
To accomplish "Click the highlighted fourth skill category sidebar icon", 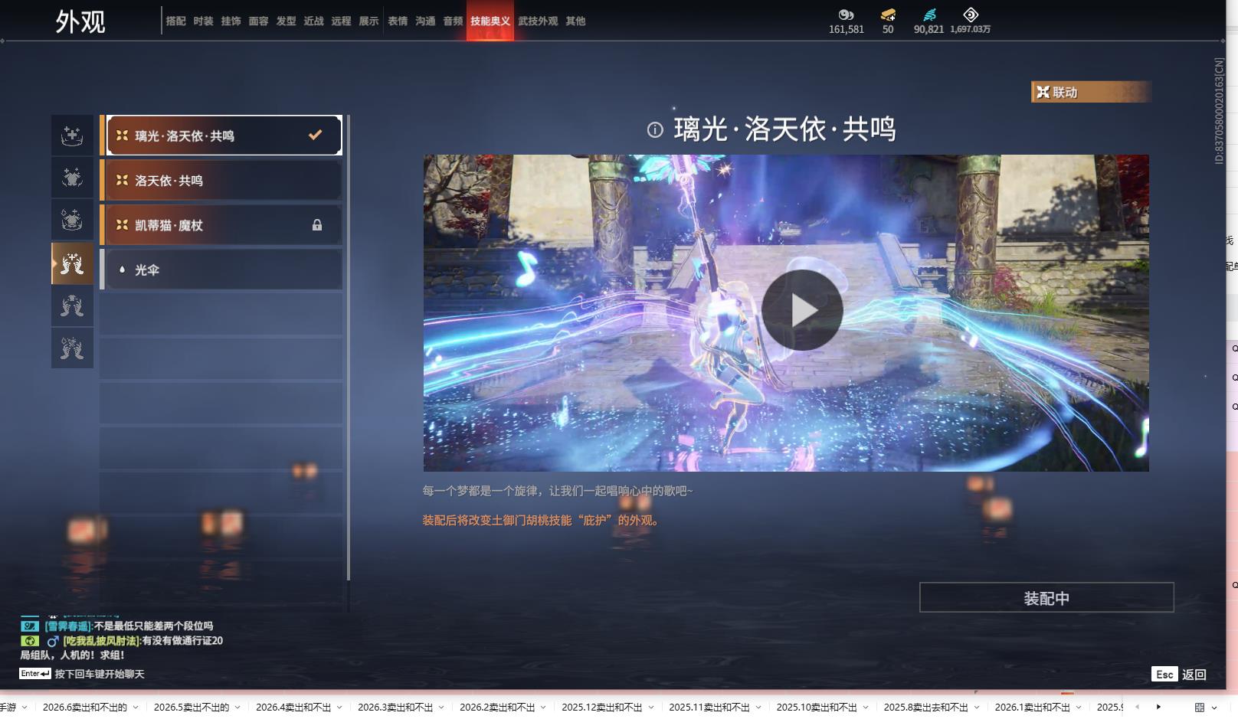I will [72, 264].
